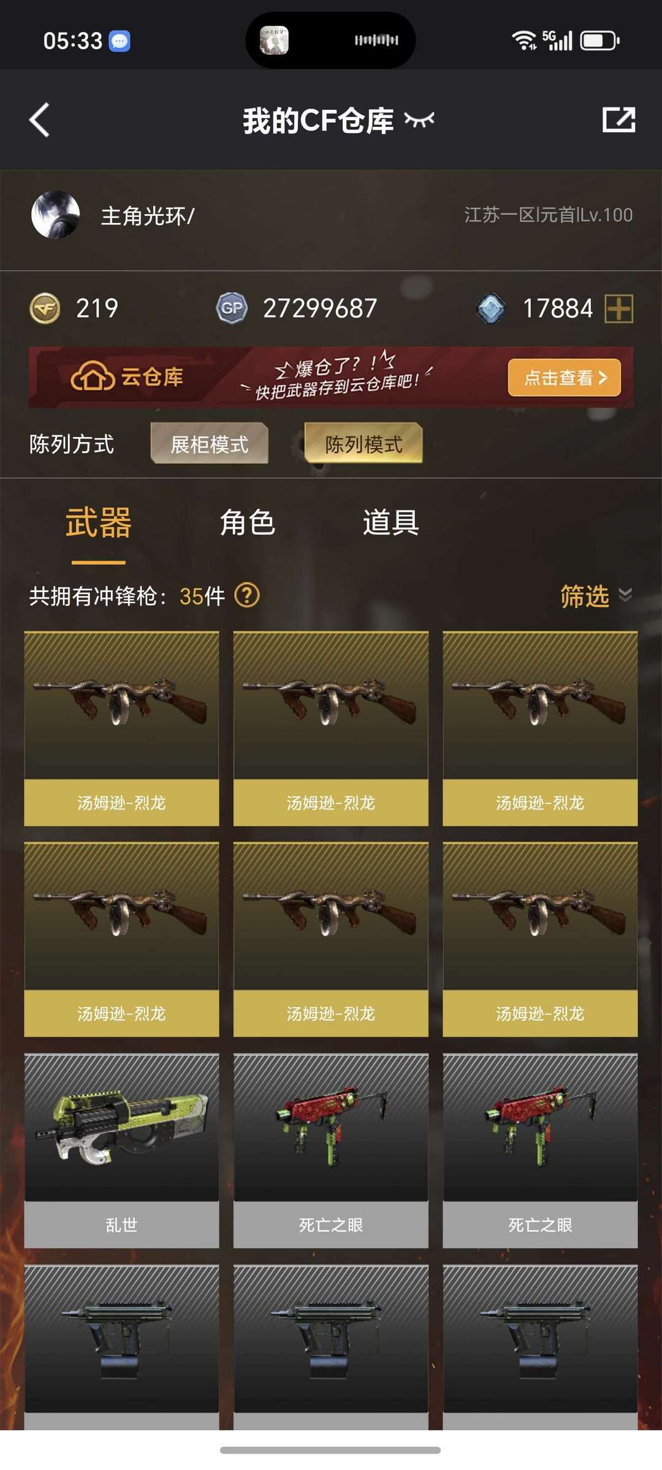The image size is (662, 1470).
Task: Click the 点击查看 button
Action: click(x=564, y=378)
